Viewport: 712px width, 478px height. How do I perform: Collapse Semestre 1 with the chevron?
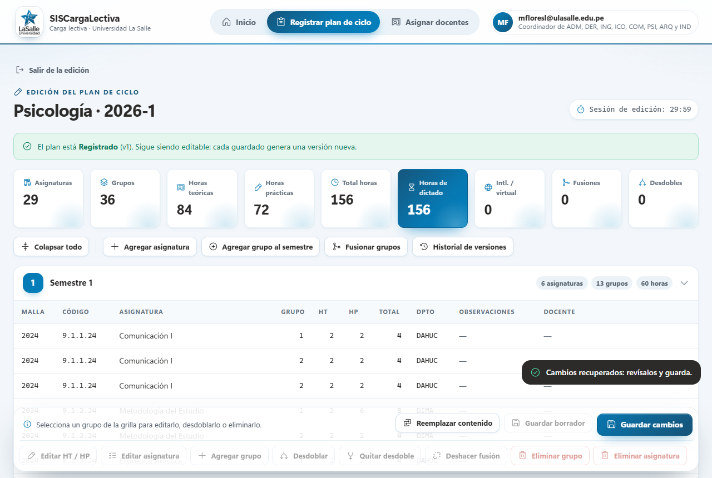684,283
